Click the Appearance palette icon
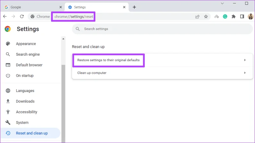 8,44
